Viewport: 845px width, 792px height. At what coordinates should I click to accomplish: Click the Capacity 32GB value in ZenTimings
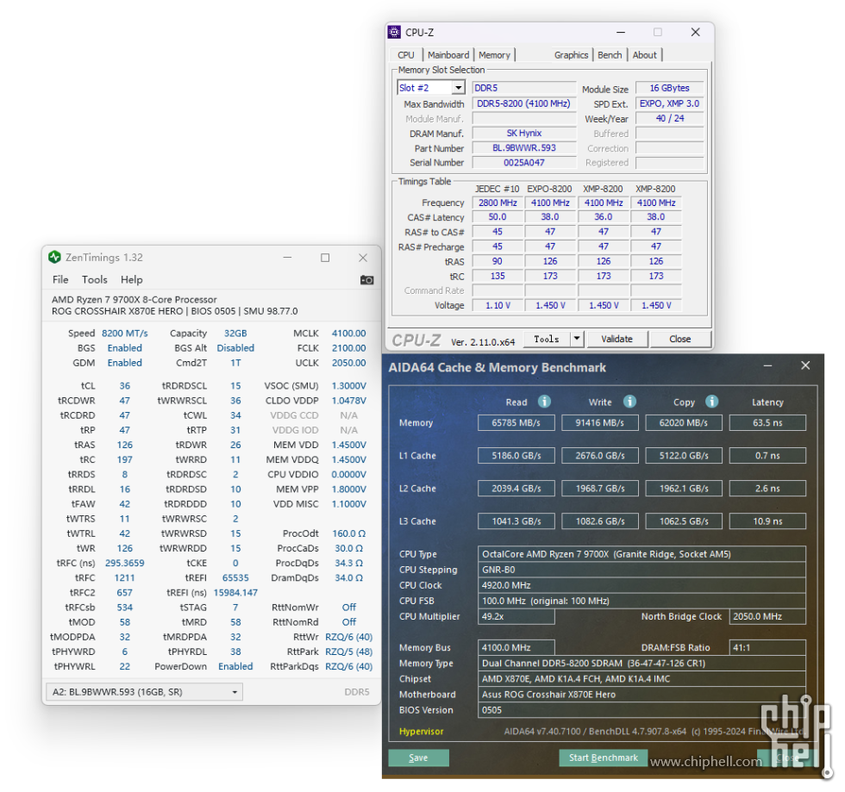(x=235, y=334)
